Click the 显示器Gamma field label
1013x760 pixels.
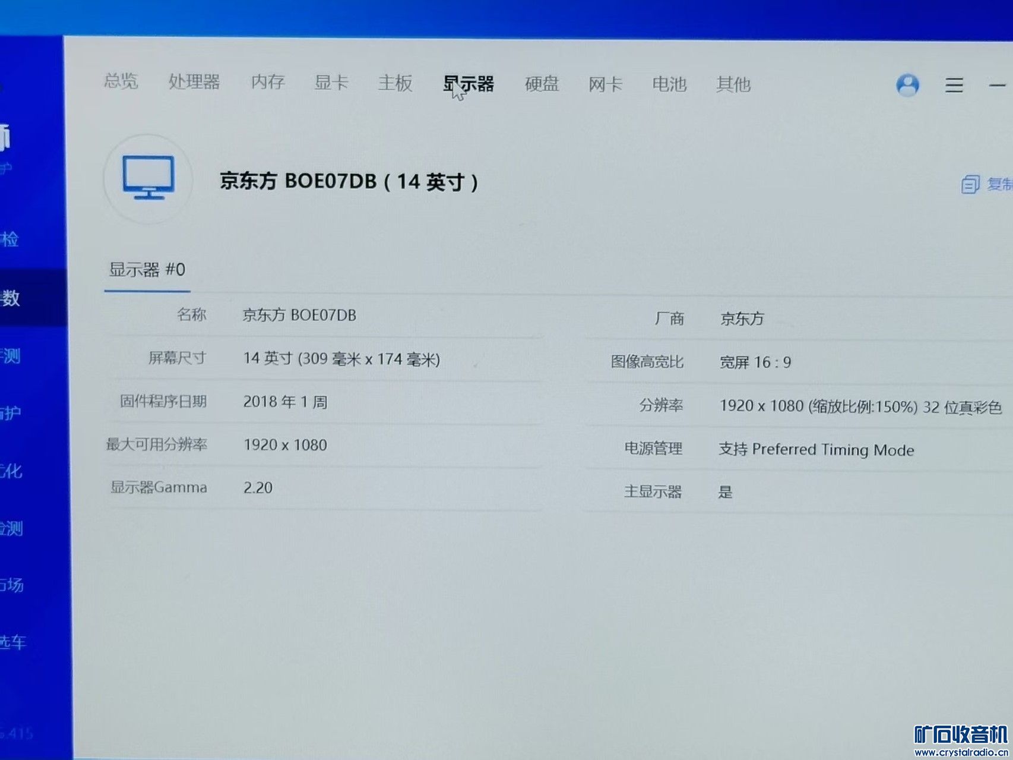(159, 487)
